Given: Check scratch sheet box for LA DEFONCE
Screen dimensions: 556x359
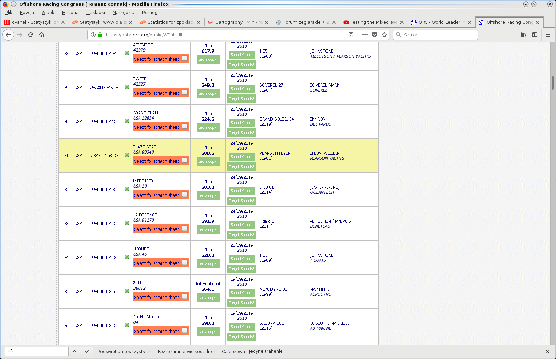Looking at the screenshot, I should (x=185, y=228).
